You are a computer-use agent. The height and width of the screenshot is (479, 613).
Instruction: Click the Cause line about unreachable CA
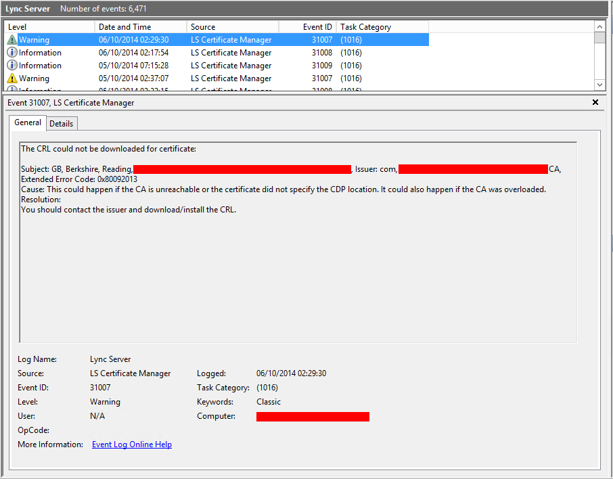point(283,189)
